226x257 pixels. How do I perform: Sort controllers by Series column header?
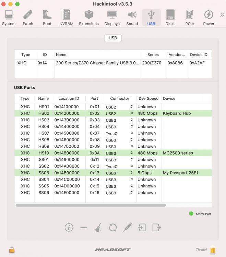(153, 55)
